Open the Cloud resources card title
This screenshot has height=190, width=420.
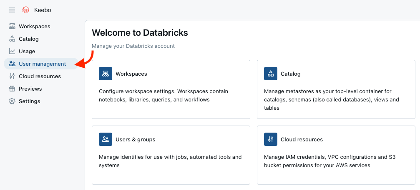click(302, 139)
